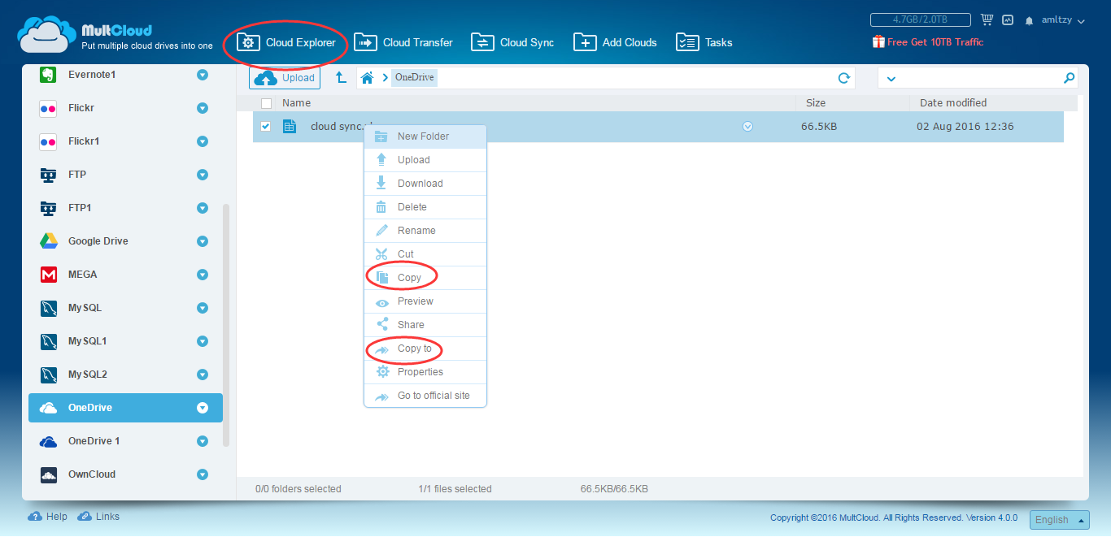The height and width of the screenshot is (537, 1111).
Task: Open Tasks tab
Action: (x=704, y=42)
